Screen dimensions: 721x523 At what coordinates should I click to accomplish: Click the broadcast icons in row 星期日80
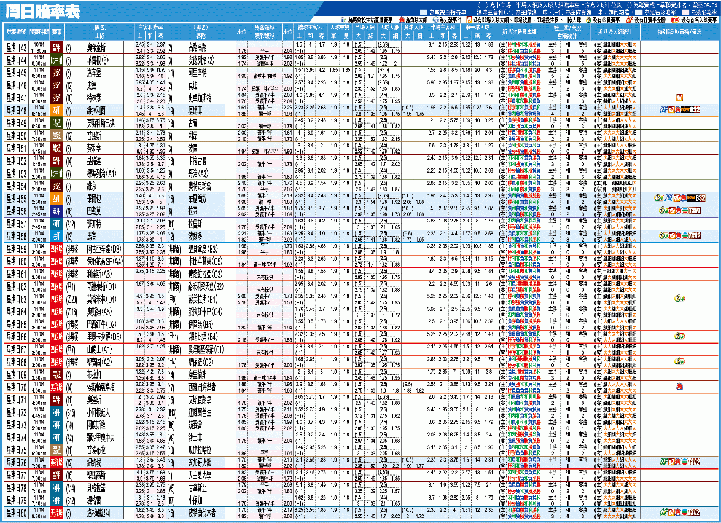pos(679,511)
